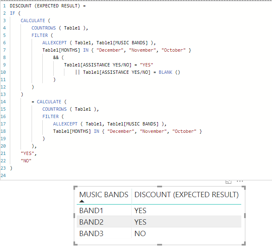Click the NO value in BAND3 row

(x=140, y=233)
